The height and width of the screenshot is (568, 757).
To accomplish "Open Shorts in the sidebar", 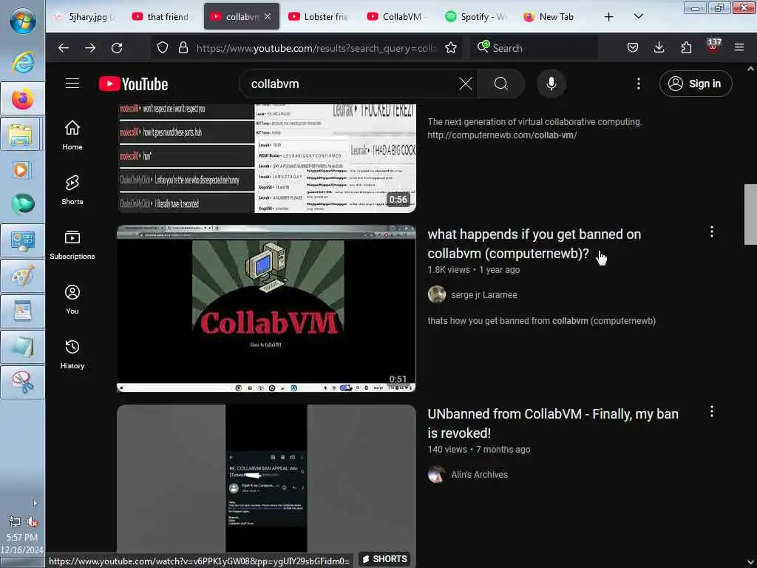I will tap(72, 190).
